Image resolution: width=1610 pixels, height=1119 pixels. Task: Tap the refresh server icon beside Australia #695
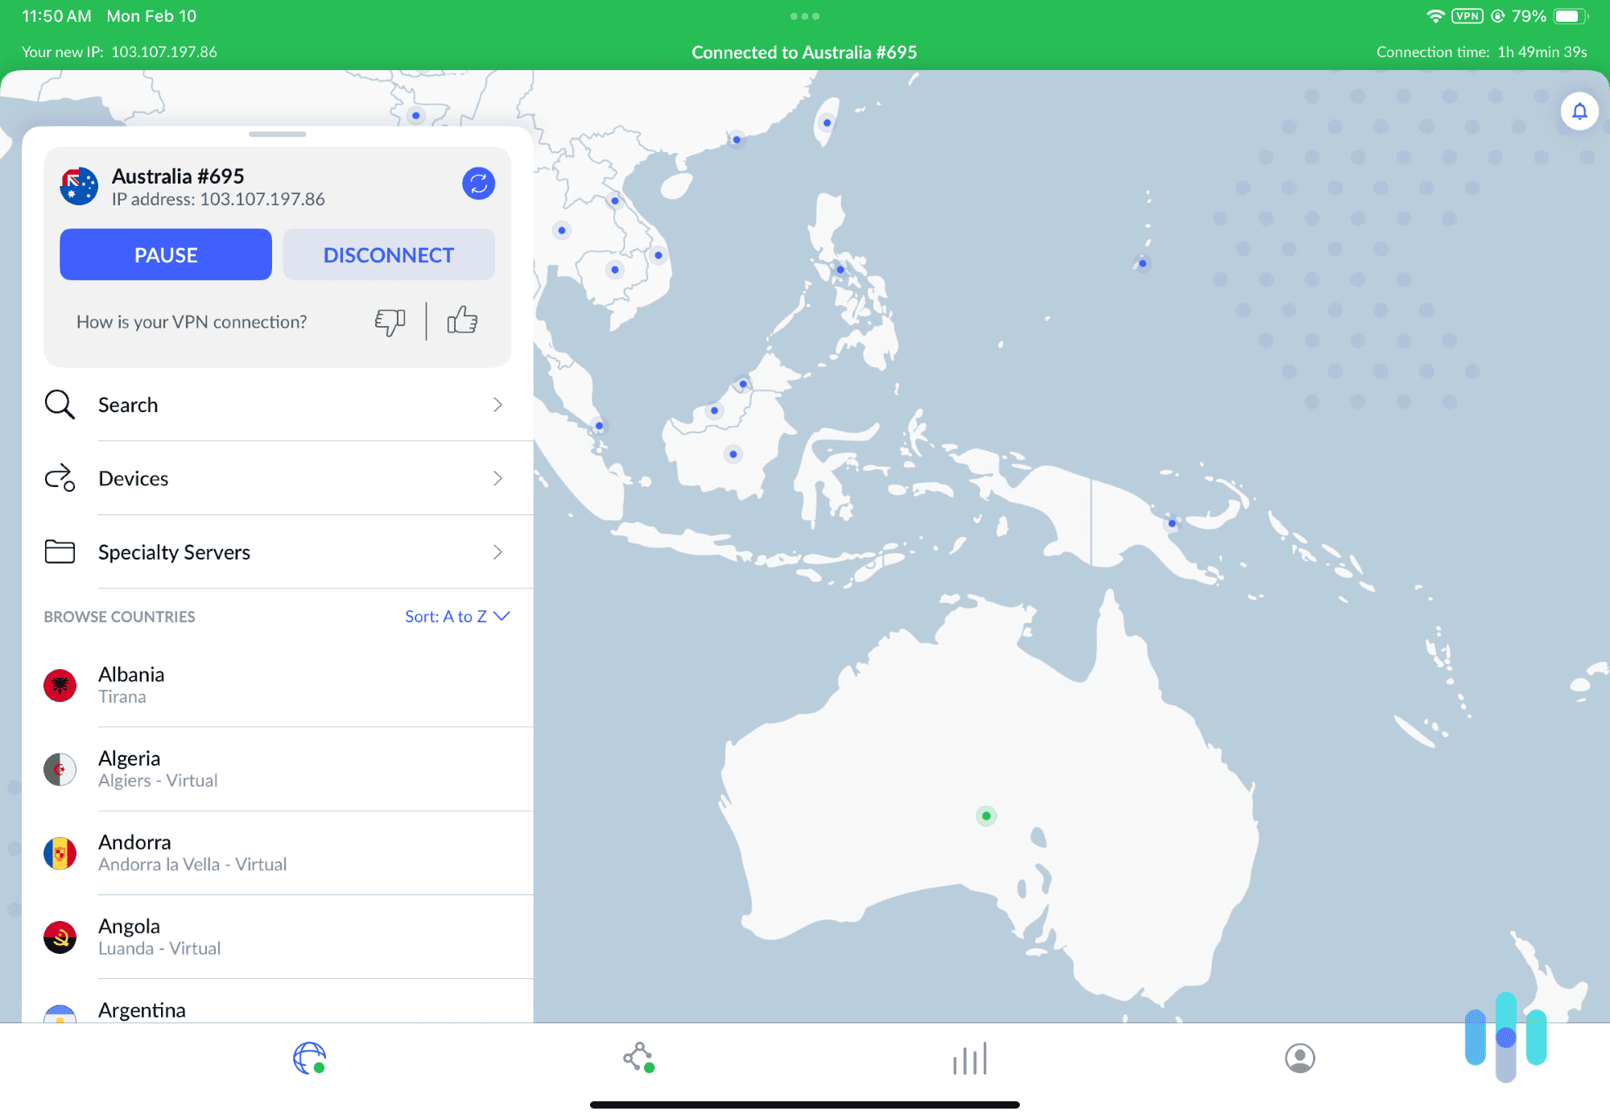[478, 184]
